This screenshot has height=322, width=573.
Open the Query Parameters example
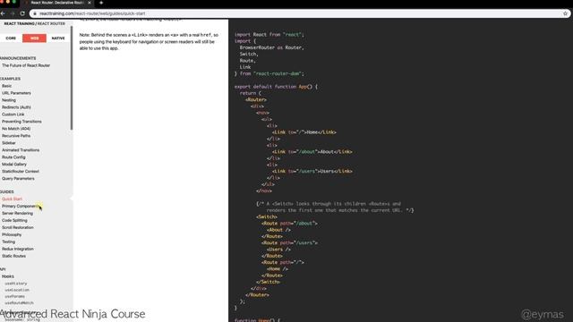(x=18, y=179)
